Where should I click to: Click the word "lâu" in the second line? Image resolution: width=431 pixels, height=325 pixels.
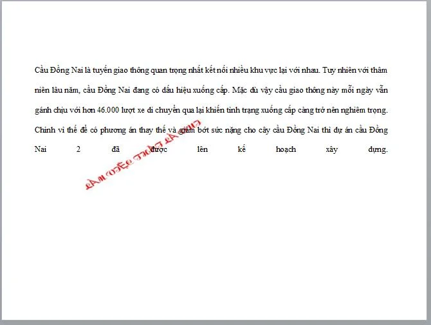[x=57, y=90]
